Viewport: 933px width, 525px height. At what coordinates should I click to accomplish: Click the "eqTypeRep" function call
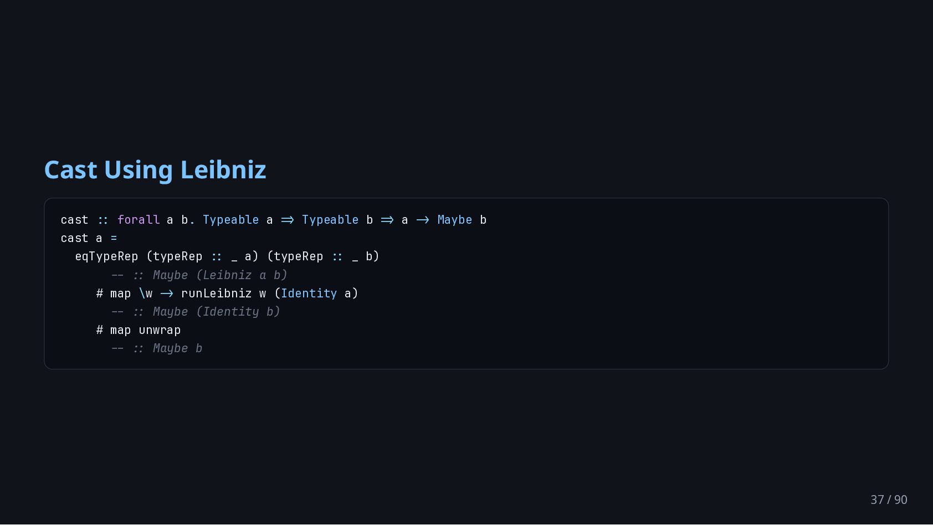click(x=106, y=256)
